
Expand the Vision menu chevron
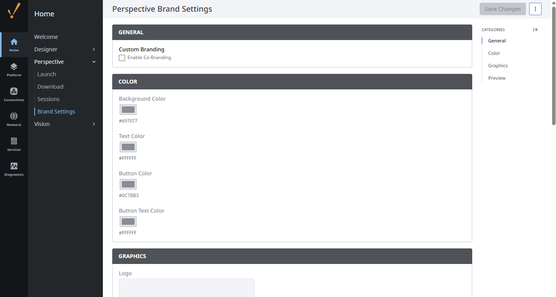(x=94, y=124)
